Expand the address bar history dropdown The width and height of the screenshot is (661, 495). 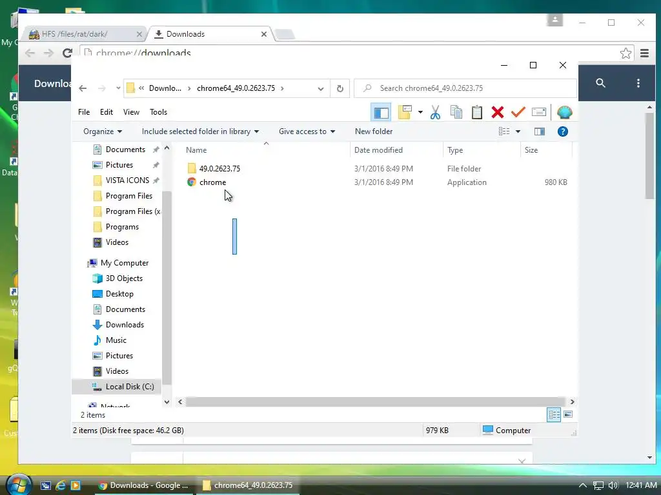(x=320, y=89)
